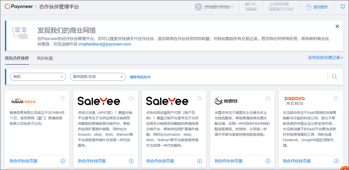The width and height of the screenshot is (349, 170).
Task: Click the SaleYee logo on 账户互转 card
Action: 167,101
